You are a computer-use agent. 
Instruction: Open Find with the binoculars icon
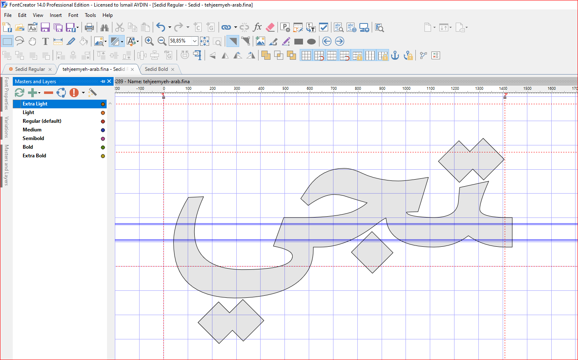pos(105,28)
